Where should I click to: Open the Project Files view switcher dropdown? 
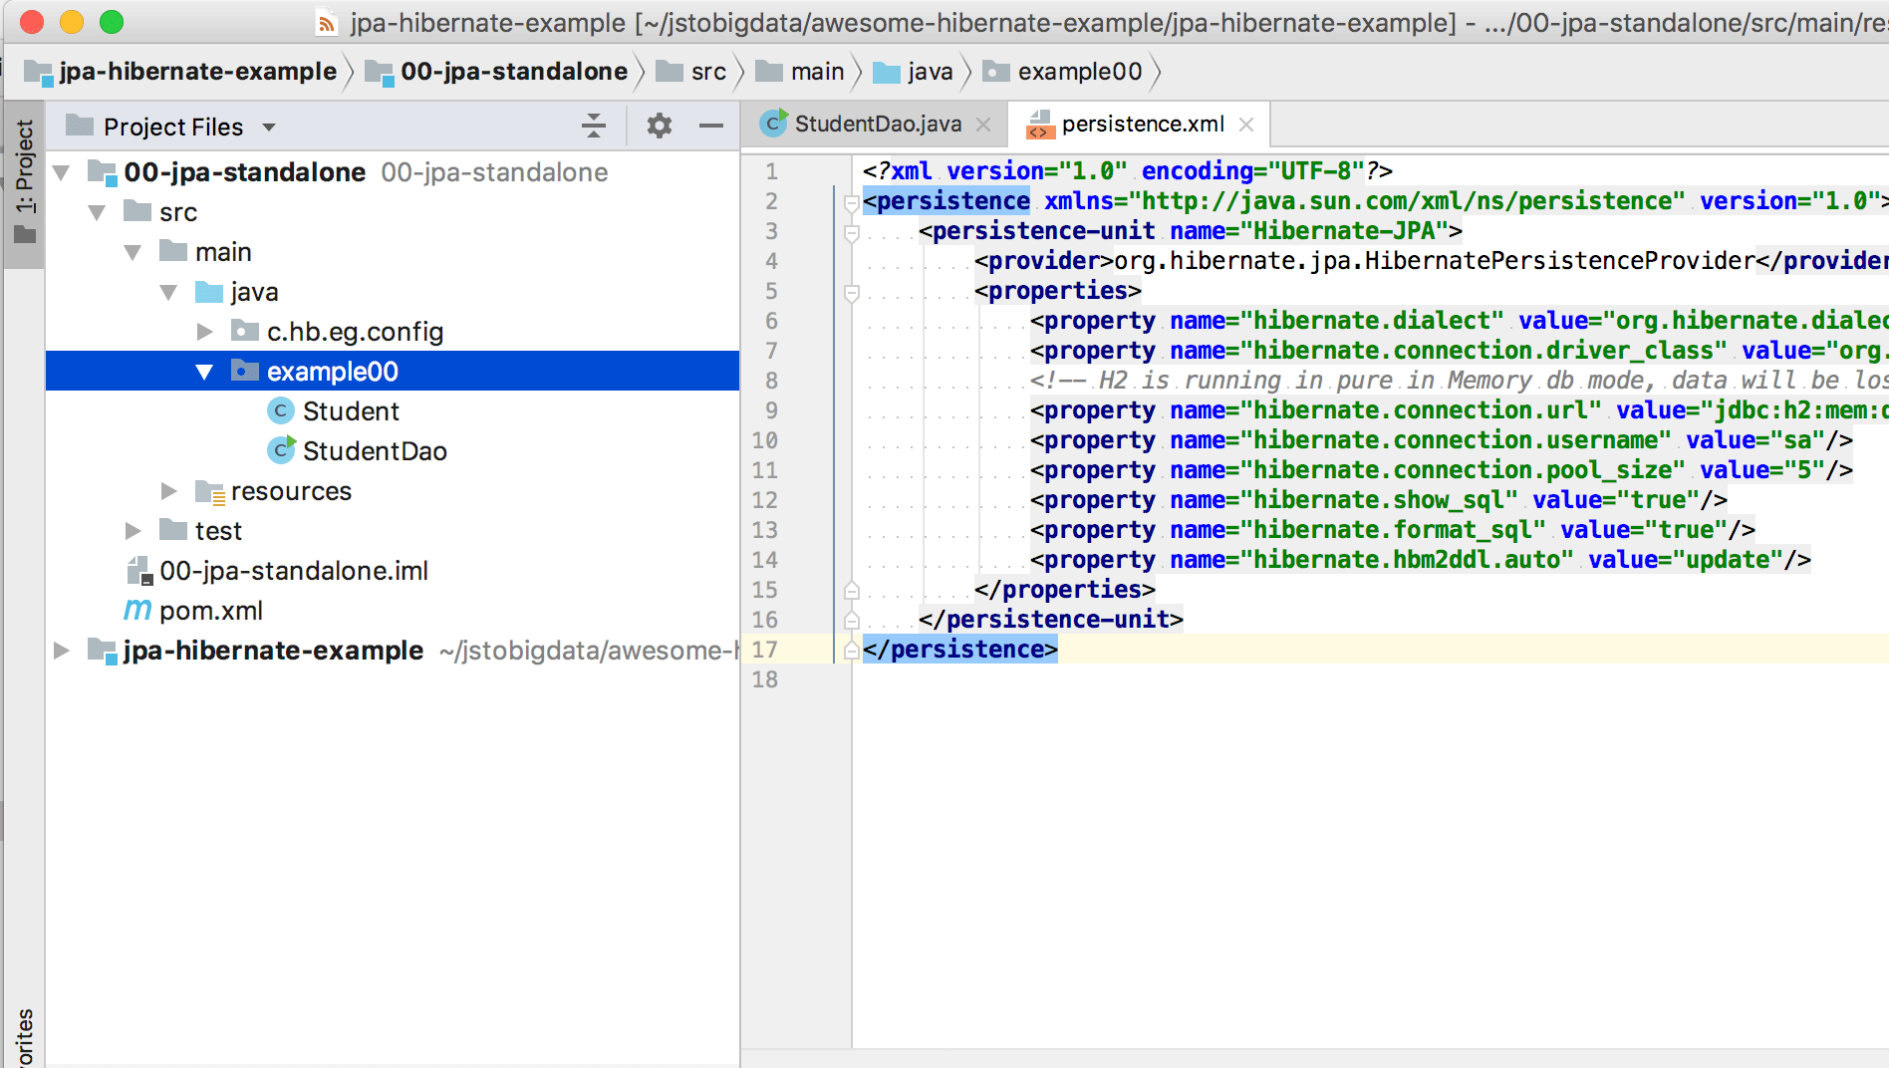(x=267, y=127)
